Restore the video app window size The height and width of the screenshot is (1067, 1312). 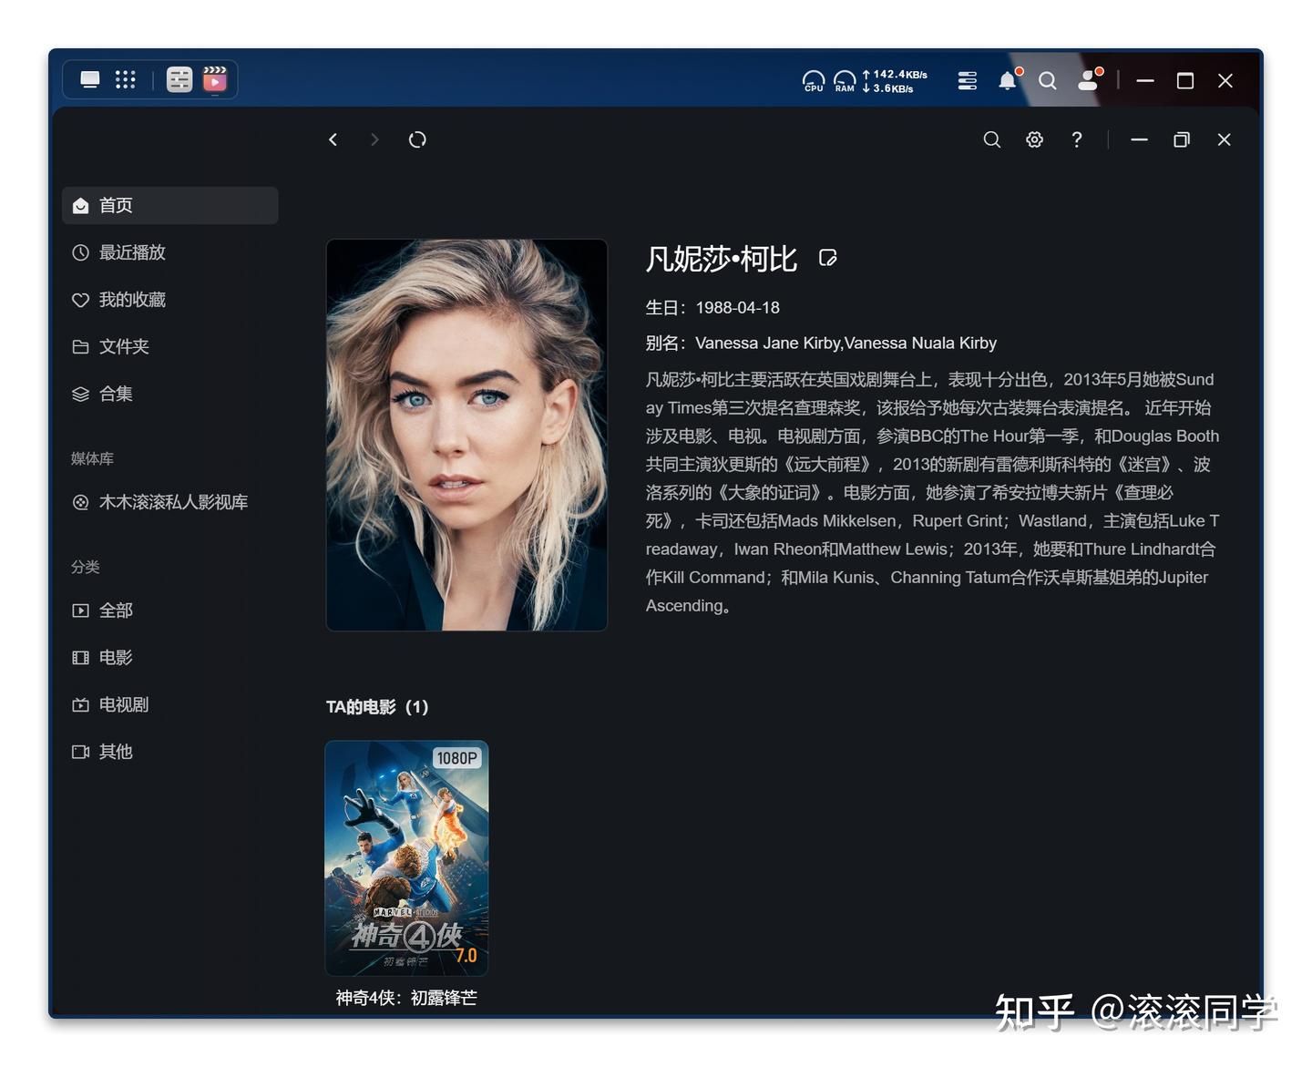pyautogui.click(x=1182, y=139)
